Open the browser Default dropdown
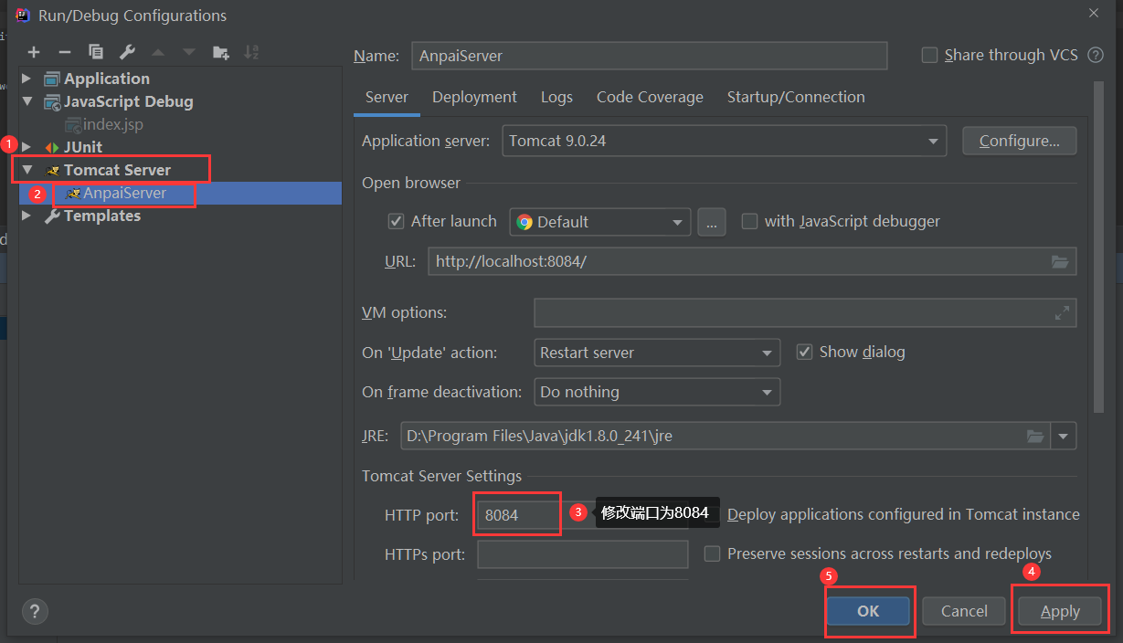The width and height of the screenshot is (1123, 643). pyautogui.click(x=599, y=222)
